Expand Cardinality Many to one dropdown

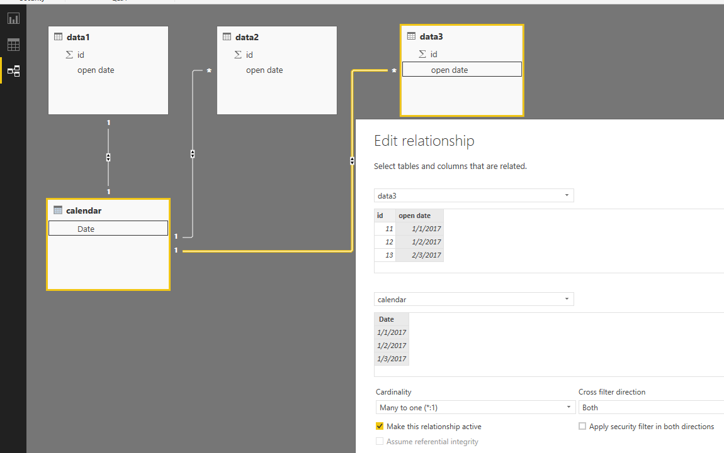pyautogui.click(x=475, y=407)
